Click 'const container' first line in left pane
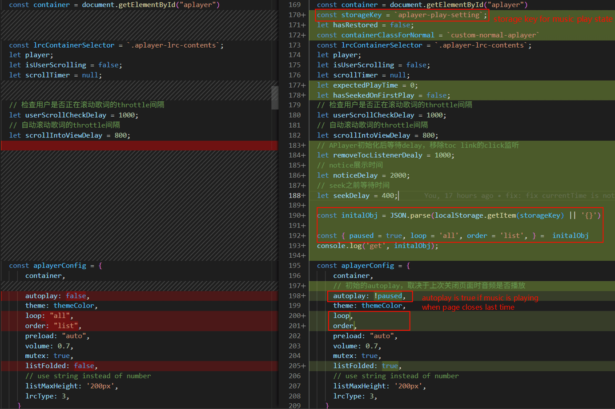This screenshot has height=409, width=615. tap(114, 4)
